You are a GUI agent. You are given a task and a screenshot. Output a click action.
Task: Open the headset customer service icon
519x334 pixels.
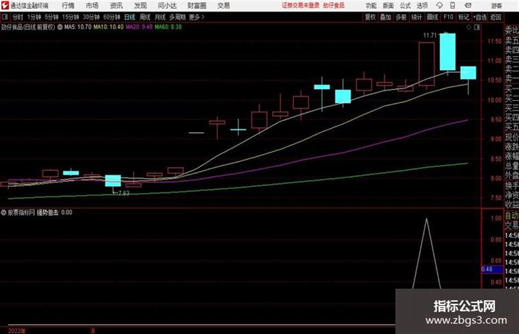439,5
